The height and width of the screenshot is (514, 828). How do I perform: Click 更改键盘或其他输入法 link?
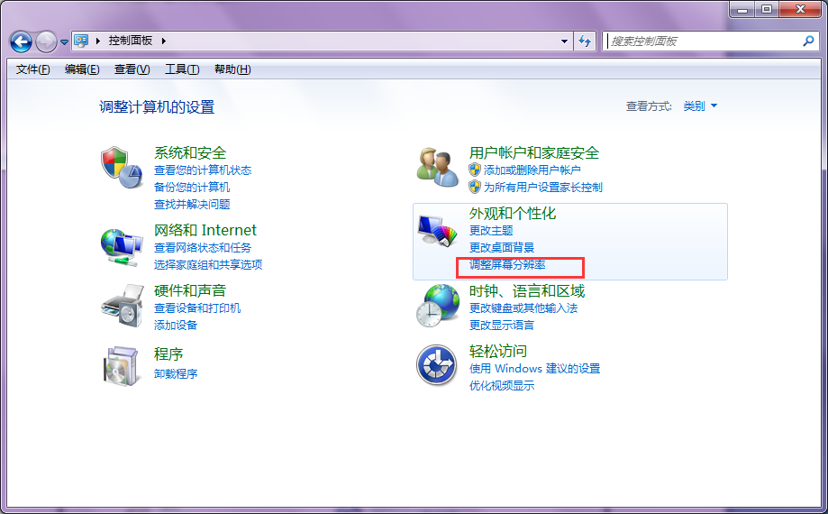coord(523,308)
